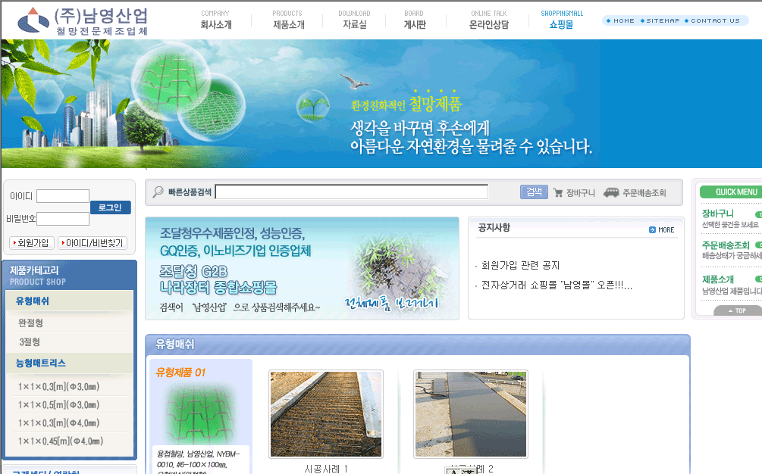The height and width of the screenshot is (474, 762).
Task: Open the G2B 나라장터 promotional banner
Action: point(302,268)
